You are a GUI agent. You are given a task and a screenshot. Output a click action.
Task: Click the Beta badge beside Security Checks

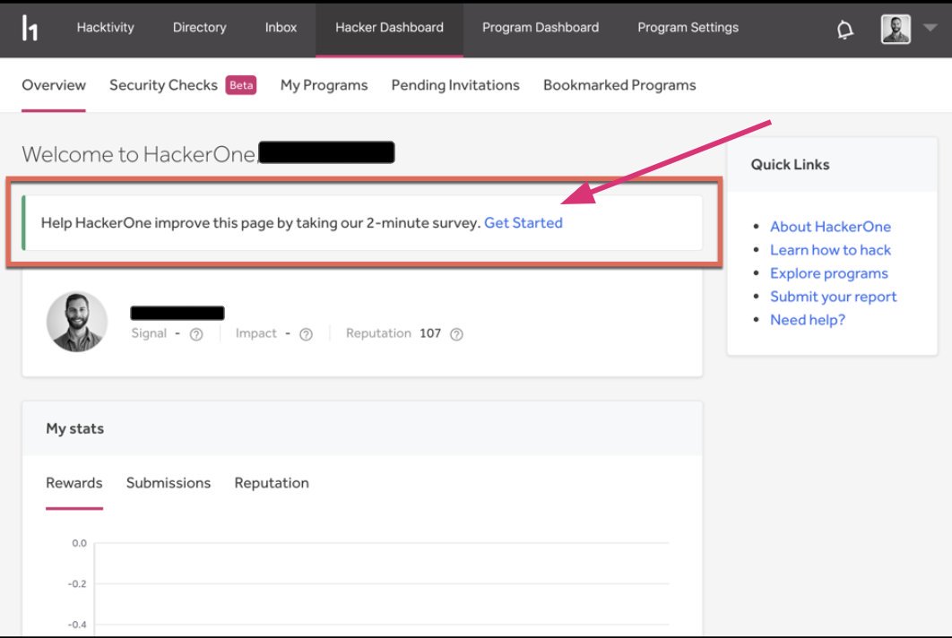click(241, 85)
